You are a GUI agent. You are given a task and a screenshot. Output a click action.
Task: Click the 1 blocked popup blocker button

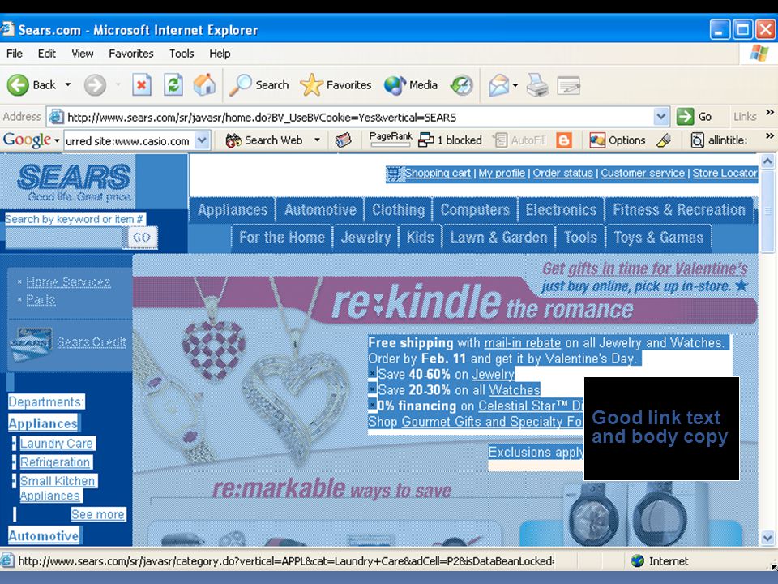tap(450, 140)
